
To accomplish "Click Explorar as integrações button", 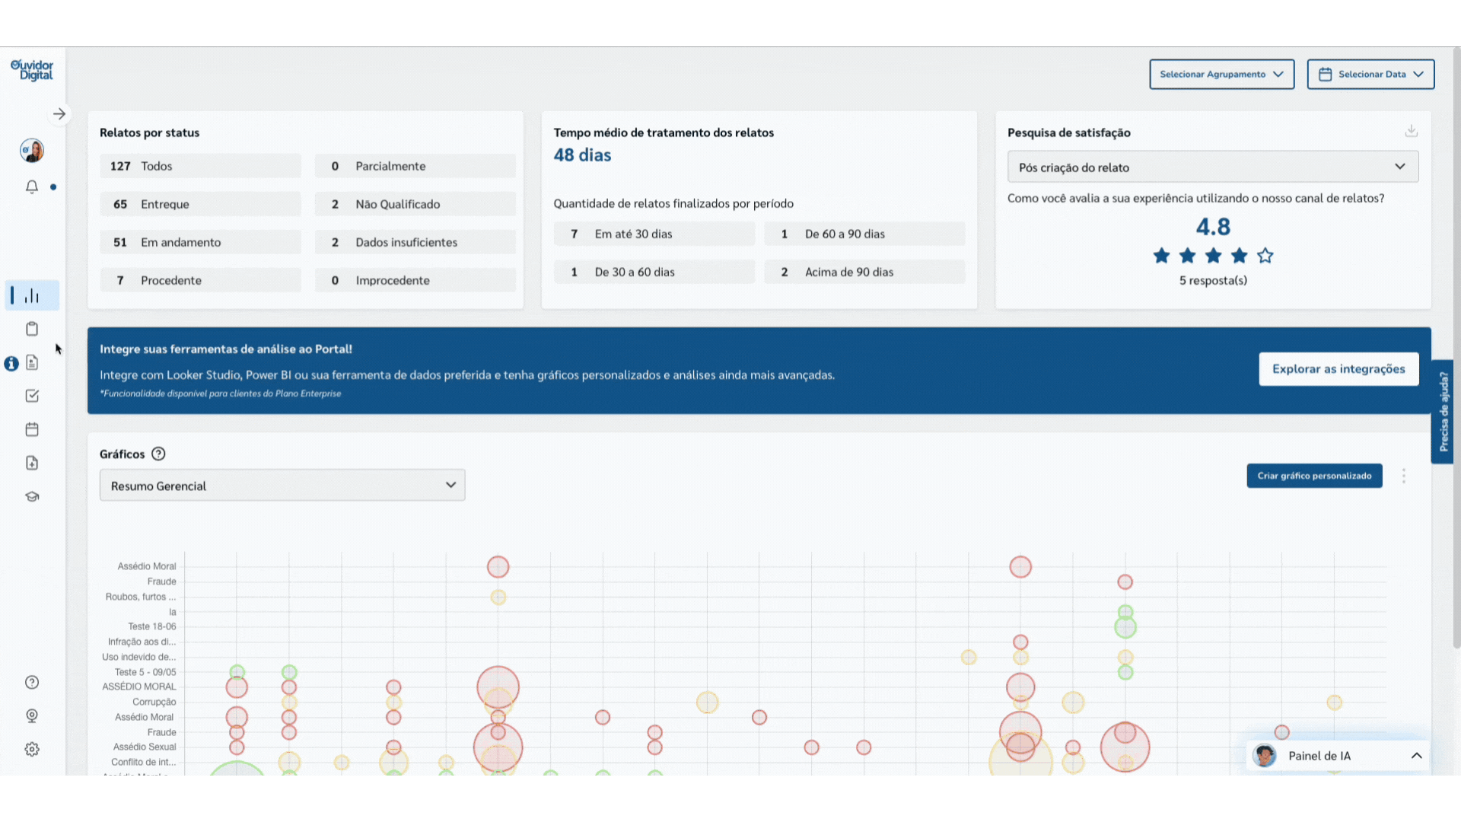I will pyautogui.click(x=1338, y=369).
